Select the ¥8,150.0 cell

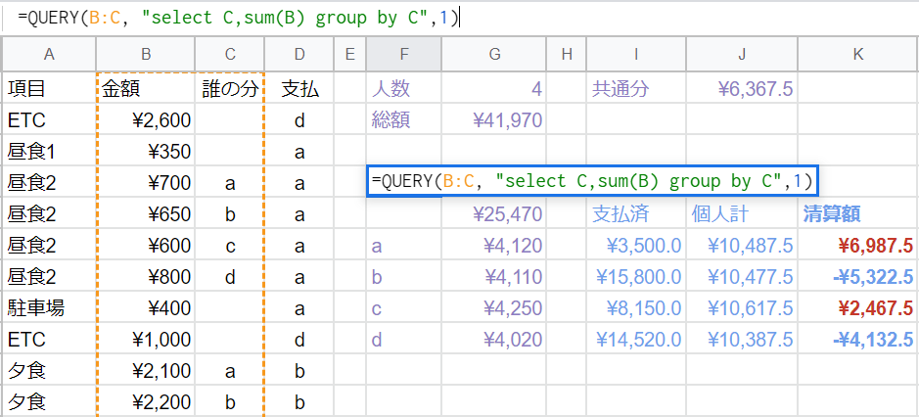coord(636,308)
